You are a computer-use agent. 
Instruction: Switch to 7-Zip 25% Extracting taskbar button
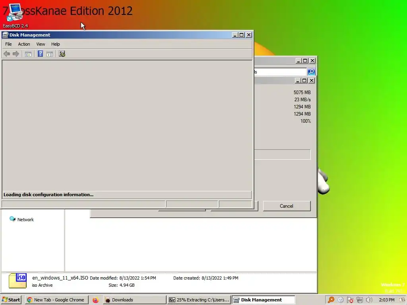pos(199,300)
